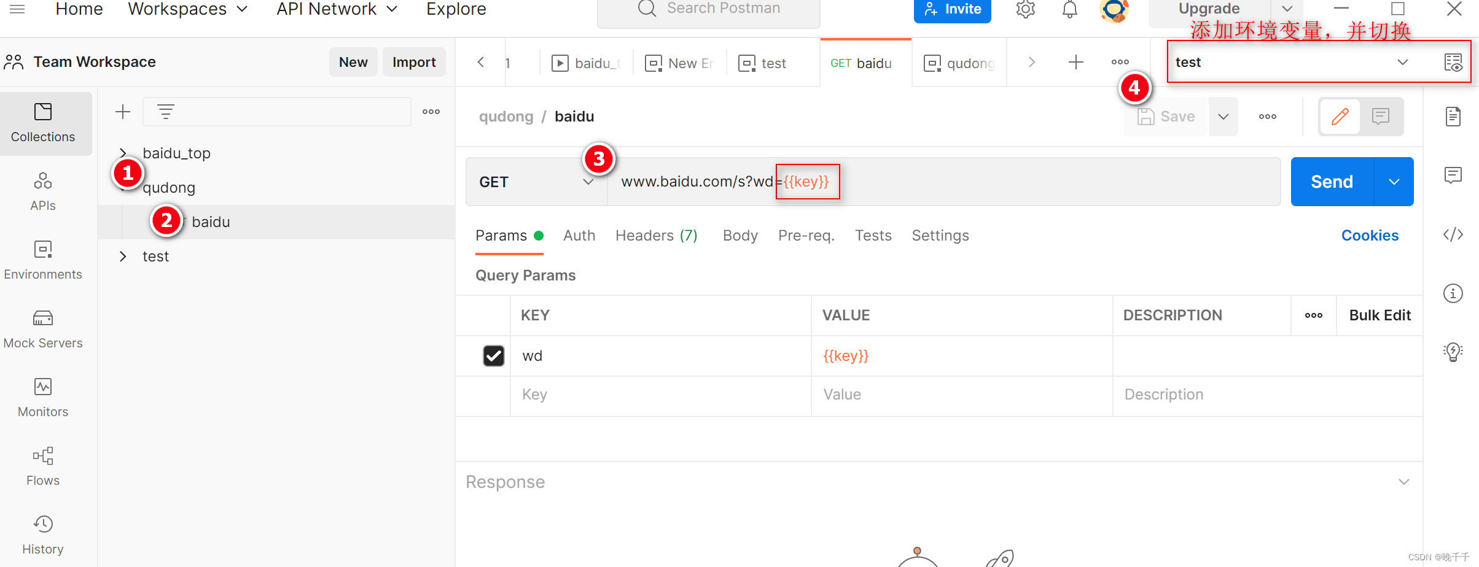The height and width of the screenshot is (567, 1479).
Task: Click the plus icon to create a new collection
Action: click(x=123, y=112)
